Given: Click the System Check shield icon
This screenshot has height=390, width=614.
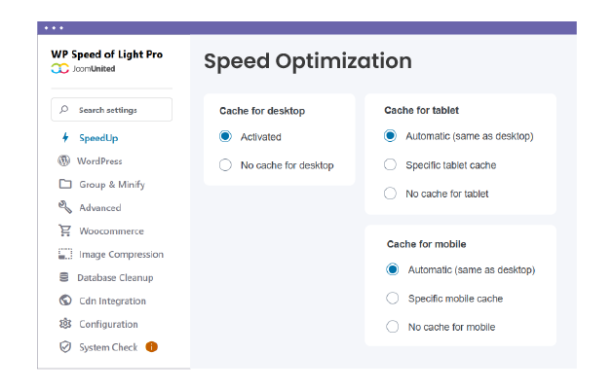Looking at the screenshot, I should [65, 347].
